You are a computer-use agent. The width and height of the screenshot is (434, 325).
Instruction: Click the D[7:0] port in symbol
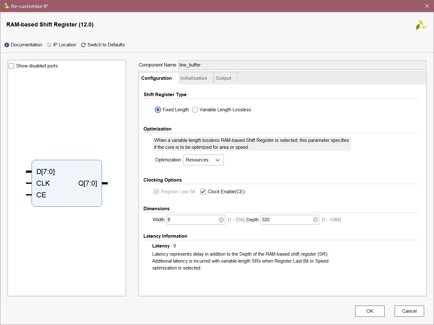(x=45, y=171)
